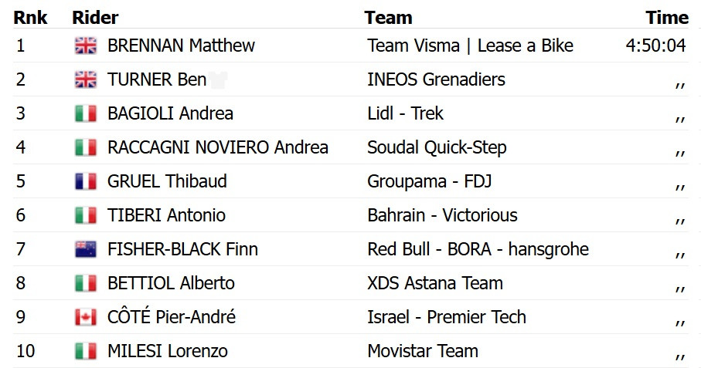701x368 pixels.
Task: Open rider RACCAGNI NOVIERO Andrea's page
Action: 217,147
